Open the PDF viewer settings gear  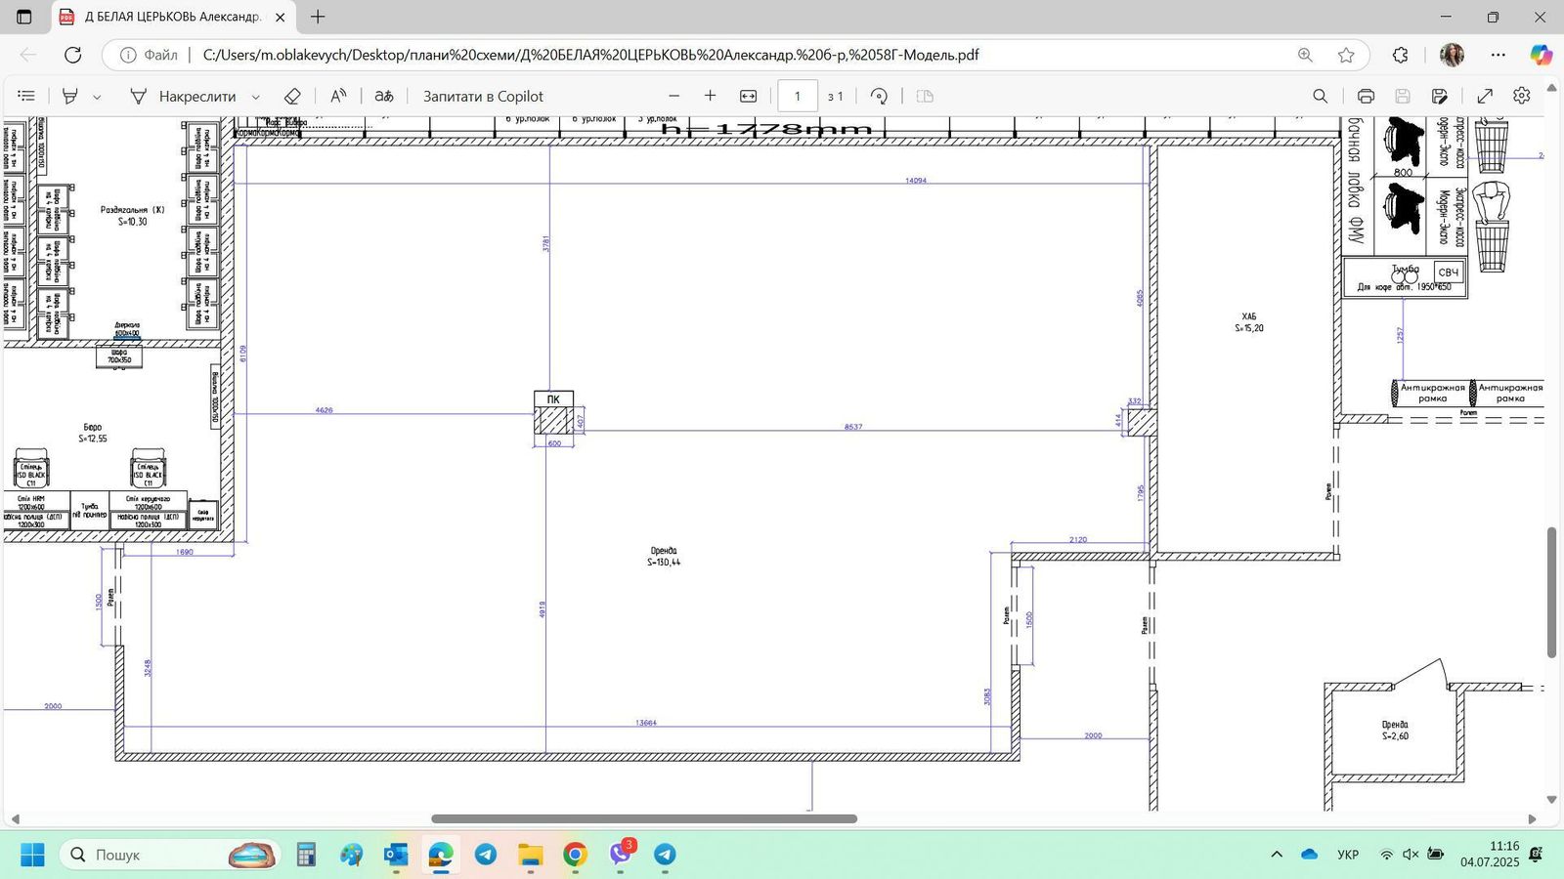1522,96
